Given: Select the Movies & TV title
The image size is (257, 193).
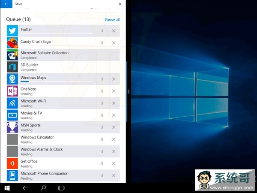Looking at the screenshot, I should (31, 113).
